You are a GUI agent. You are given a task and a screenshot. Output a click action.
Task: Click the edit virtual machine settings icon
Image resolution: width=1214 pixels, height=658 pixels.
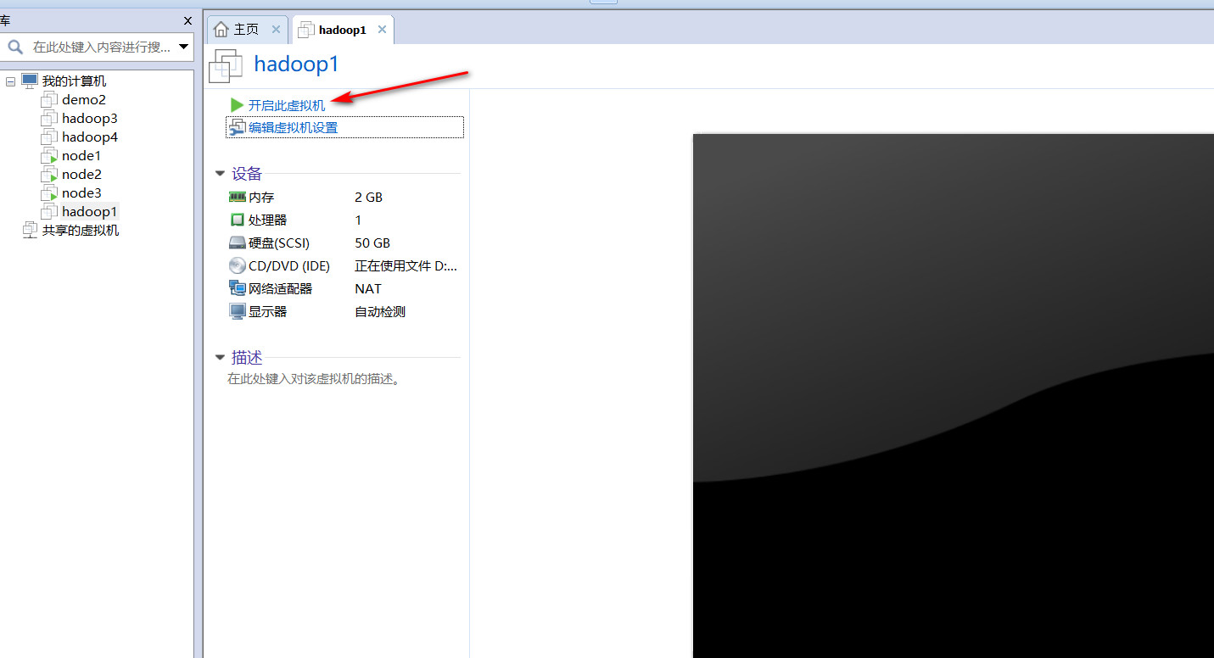click(237, 128)
